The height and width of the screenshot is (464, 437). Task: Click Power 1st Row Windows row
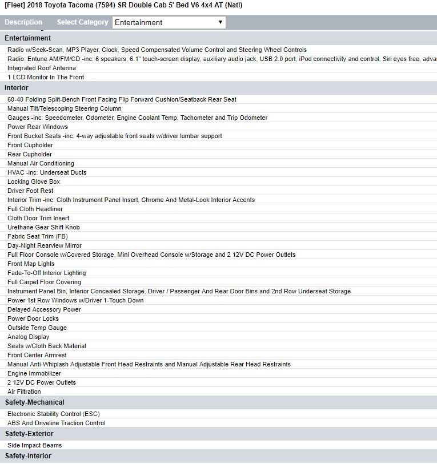pos(218,301)
